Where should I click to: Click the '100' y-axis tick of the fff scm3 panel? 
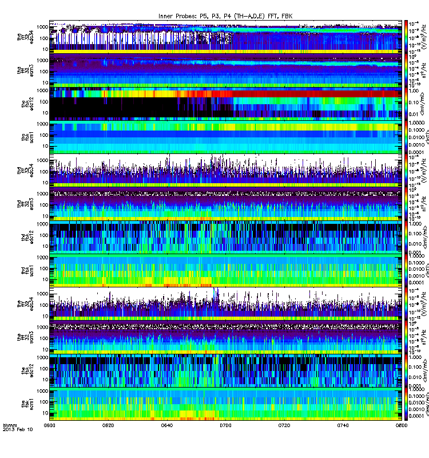click(44, 338)
